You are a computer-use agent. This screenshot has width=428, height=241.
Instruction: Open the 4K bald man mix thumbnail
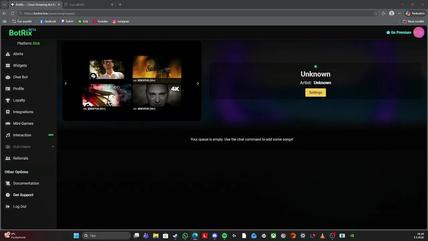[x=157, y=97]
